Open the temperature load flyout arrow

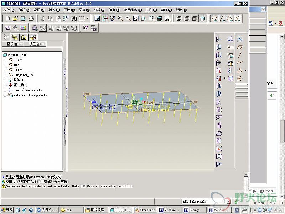point(225,78)
